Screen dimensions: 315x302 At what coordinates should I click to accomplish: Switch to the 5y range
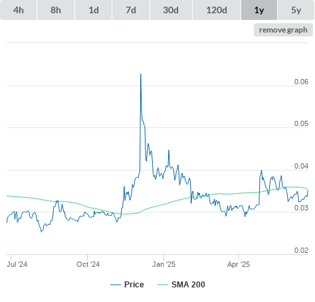[x=296, y=10]
